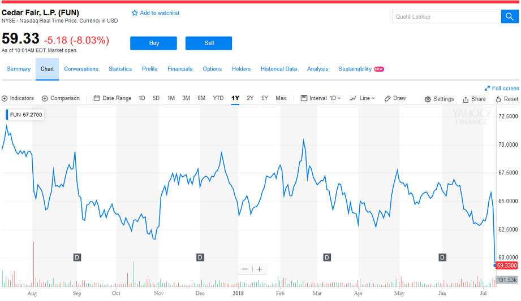Image resolution: width=521 pixels, height=301 pixels.
Task: Click the Draw label
Action: (399, 98)
